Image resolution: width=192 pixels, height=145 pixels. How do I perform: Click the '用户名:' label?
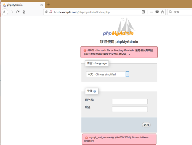[x=89, y=99]
